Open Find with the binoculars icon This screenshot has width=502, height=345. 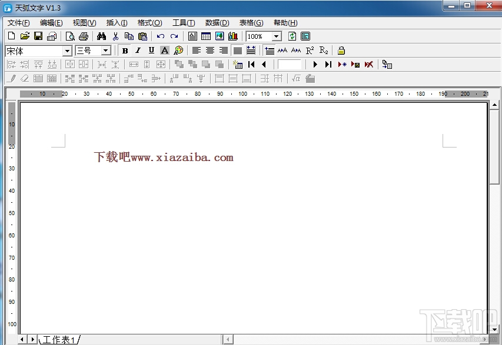point(101,36)
